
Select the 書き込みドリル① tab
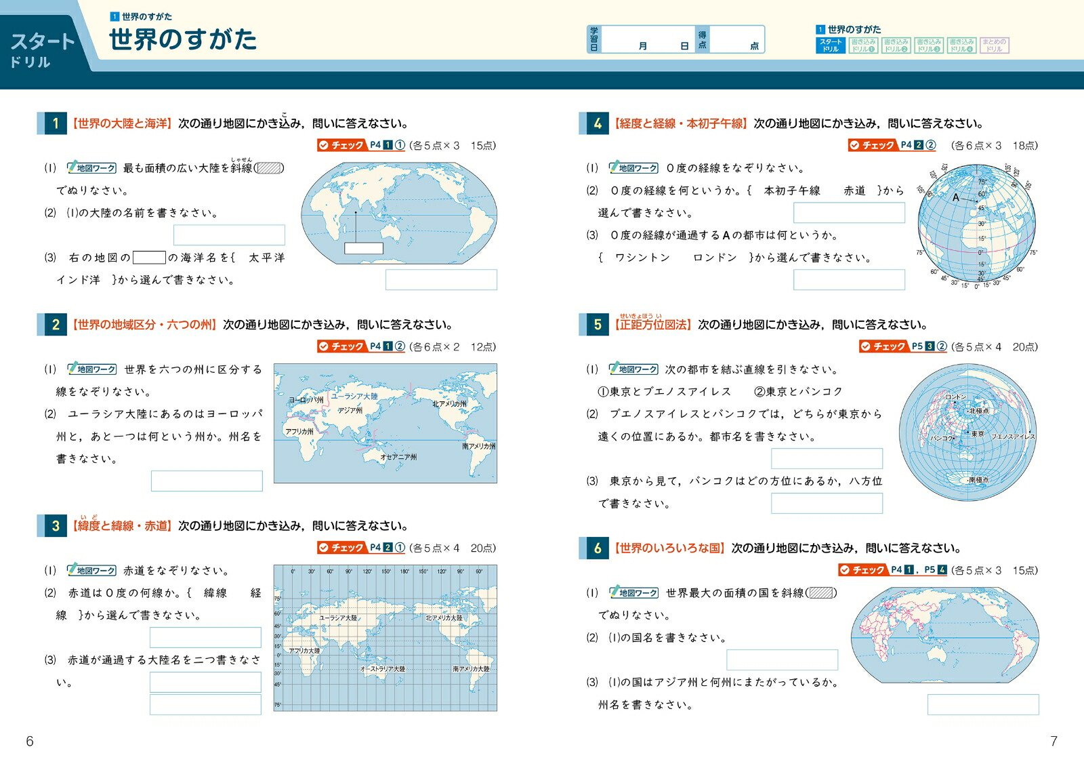863,45
